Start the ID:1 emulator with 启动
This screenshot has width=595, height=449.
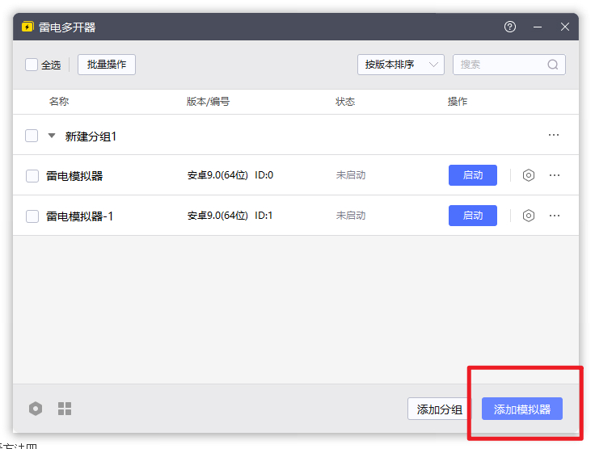pyautogui.click(x=473, y=216)
